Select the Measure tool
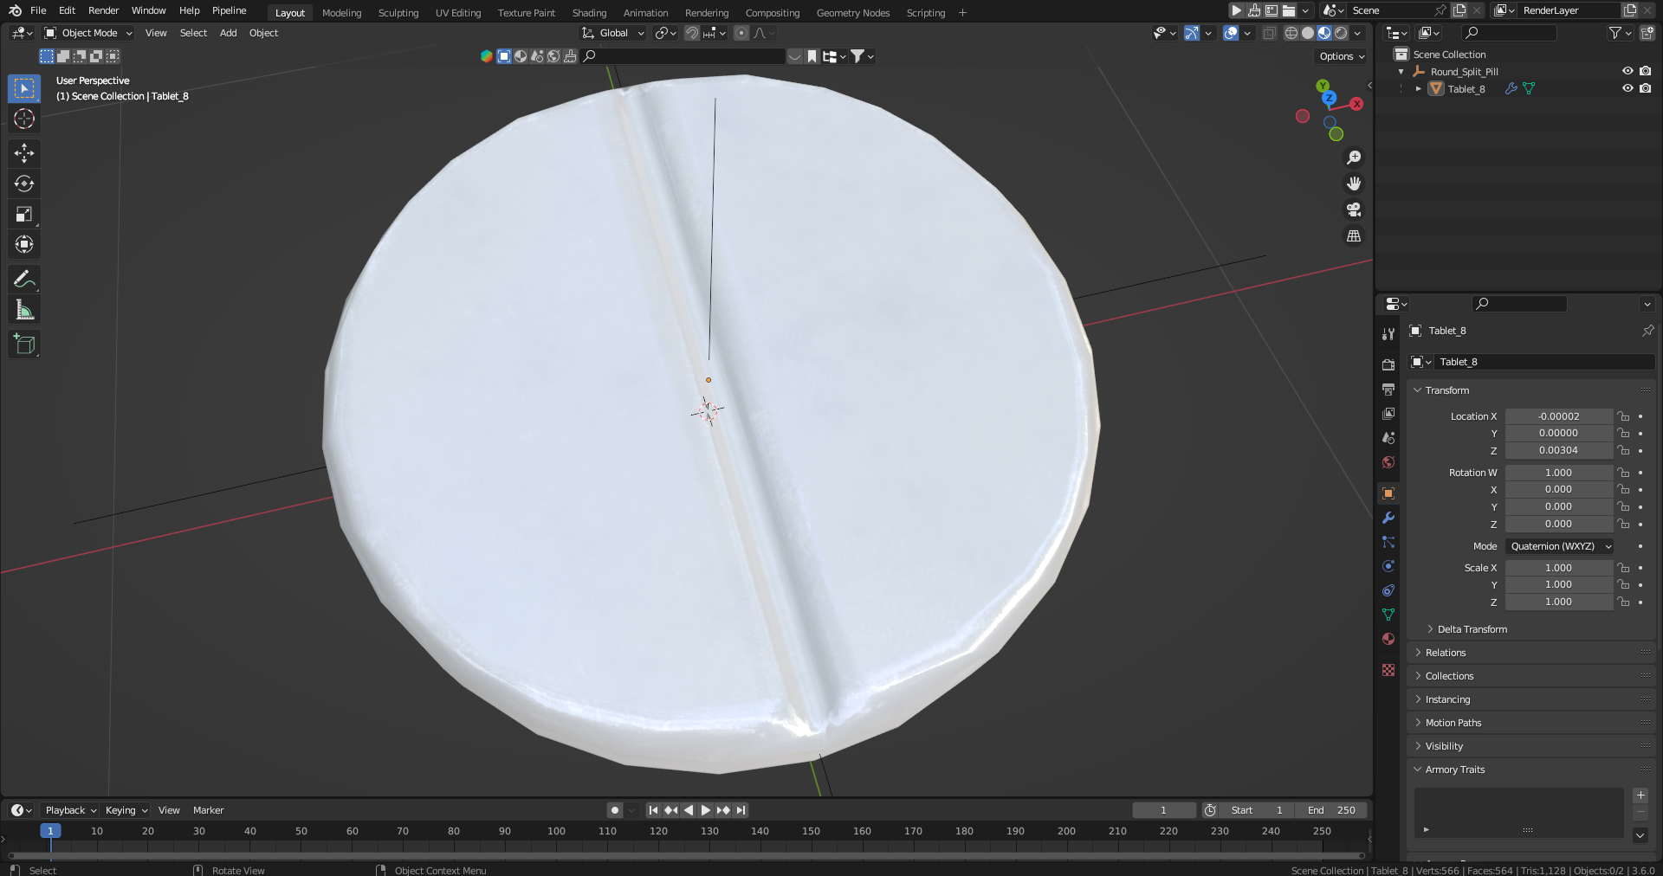1663x876 pixels. point(24,310)
